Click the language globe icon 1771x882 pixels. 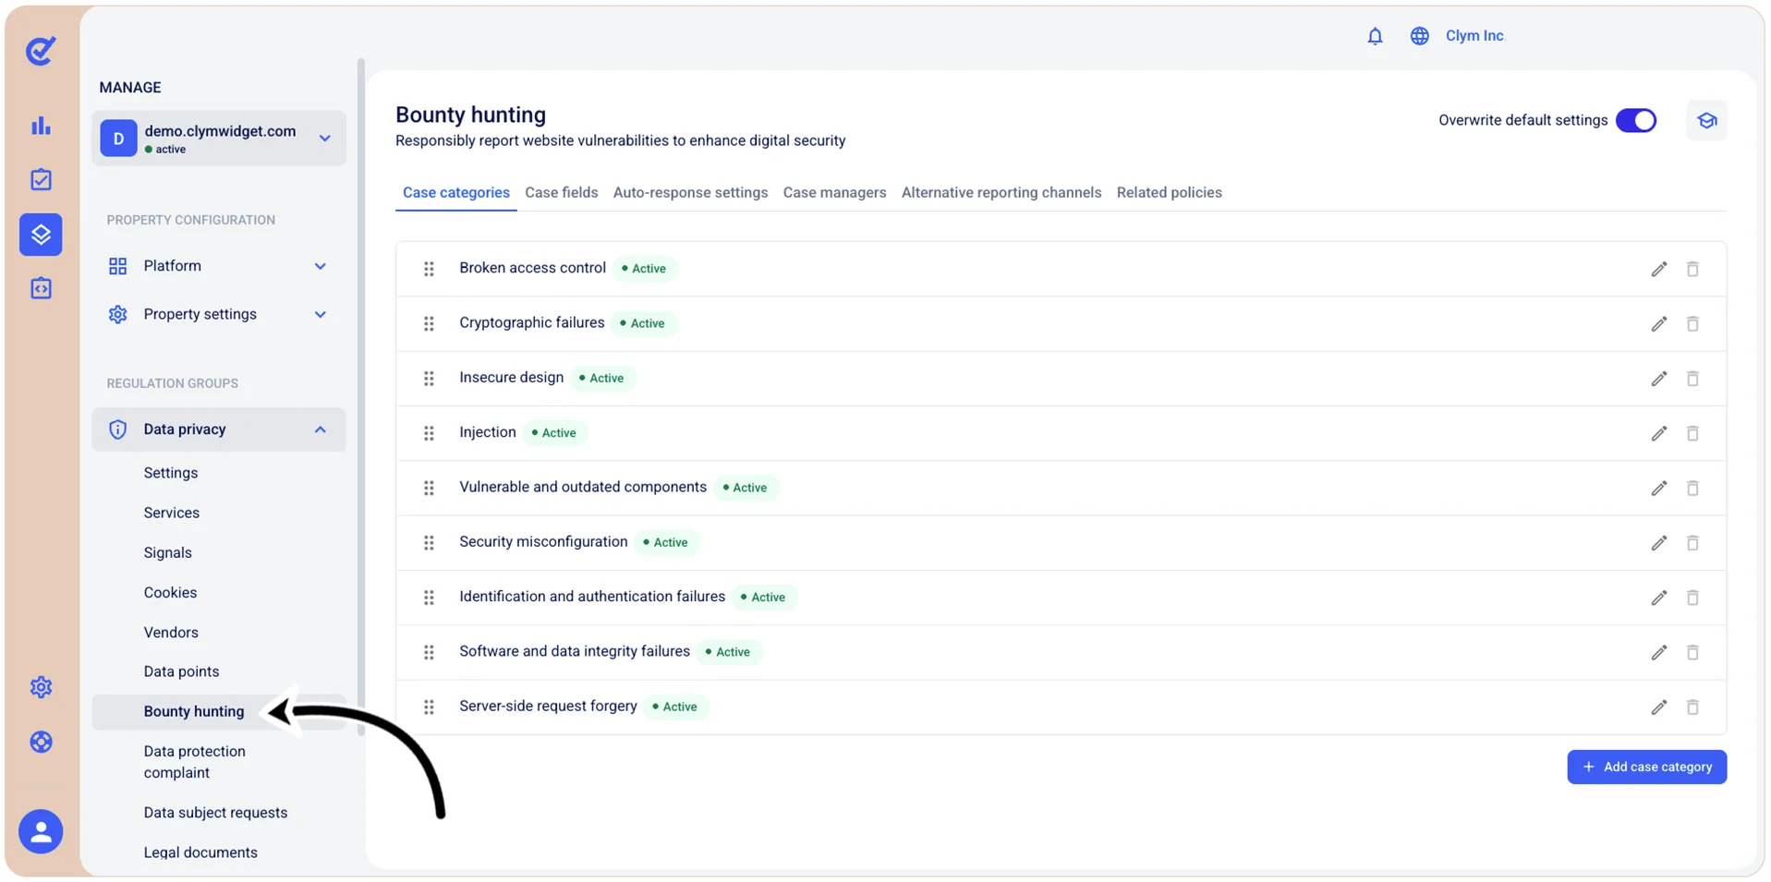1419,36
